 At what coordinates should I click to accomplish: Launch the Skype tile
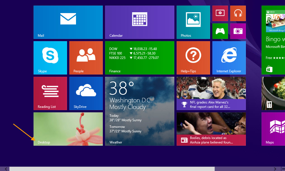coord(50,58)
